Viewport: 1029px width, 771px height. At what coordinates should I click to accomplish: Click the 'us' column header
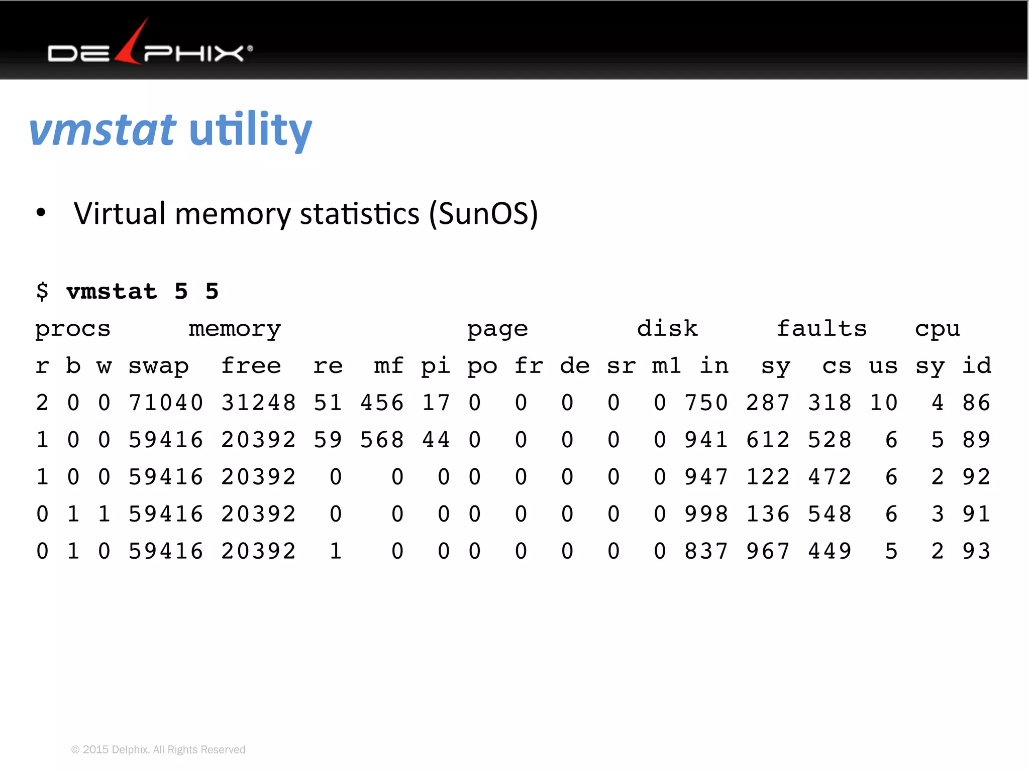tap(883, 366)
